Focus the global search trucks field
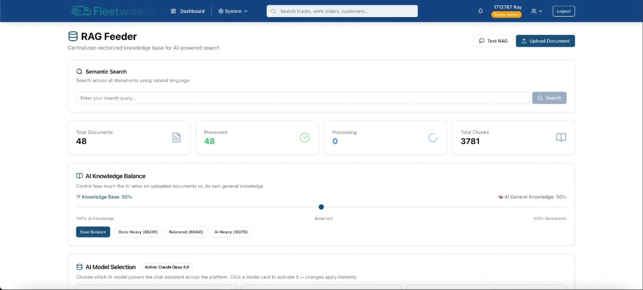Screen dimensions: 643x290 (342, 11)
